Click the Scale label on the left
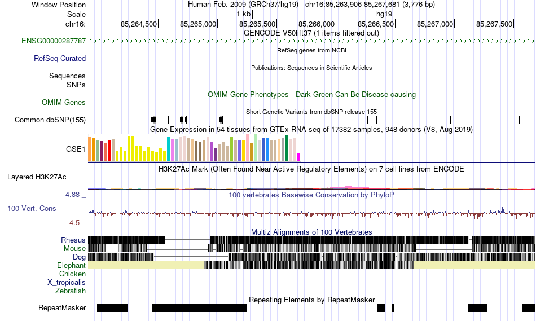 point(77,14)
